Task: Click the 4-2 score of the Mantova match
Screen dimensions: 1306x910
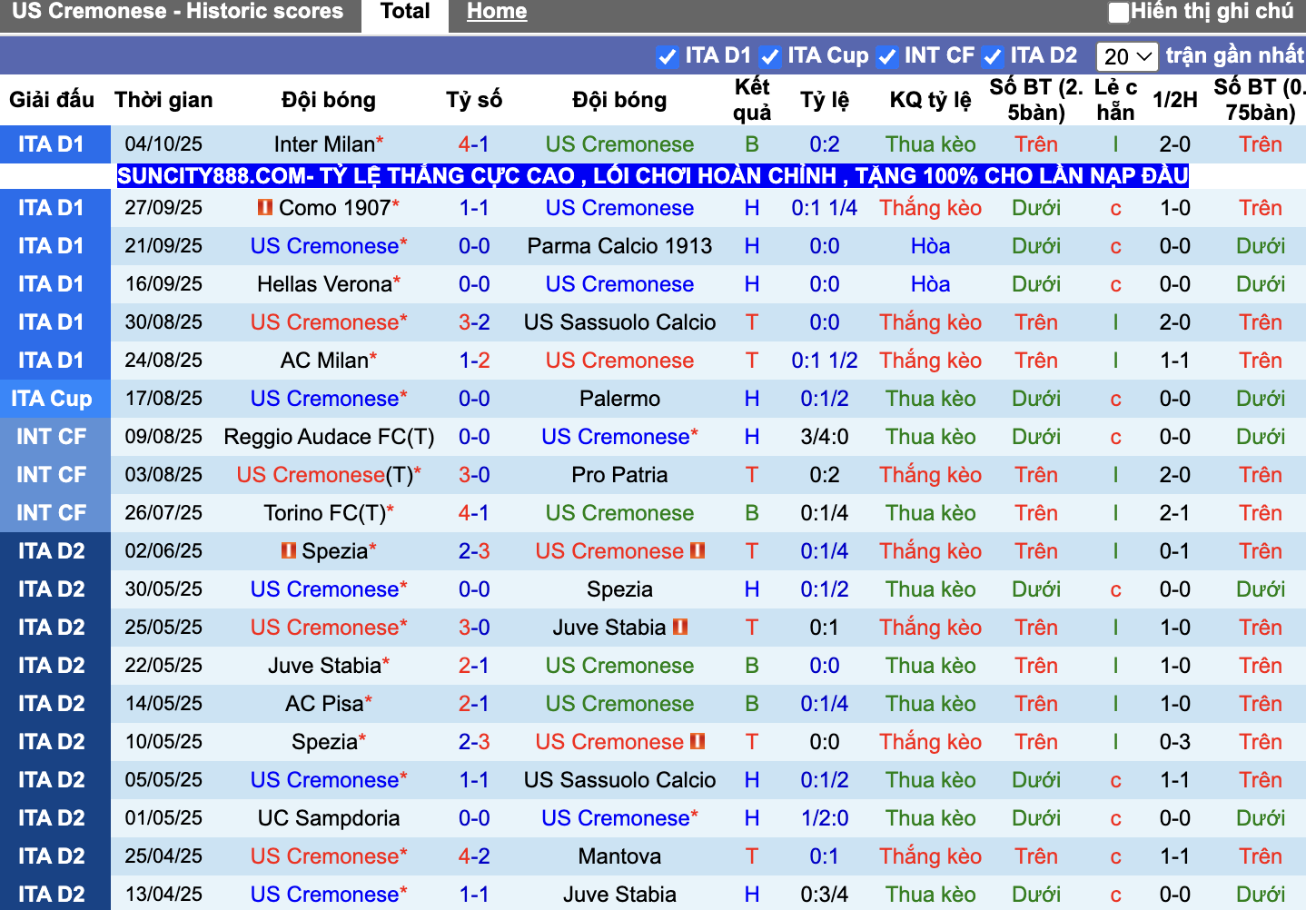Action: click(474, 856)
